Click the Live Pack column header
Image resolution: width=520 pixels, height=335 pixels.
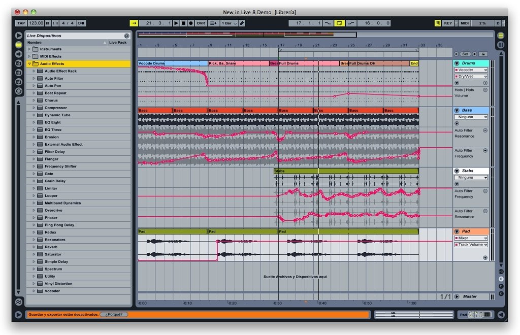point(118,43)
